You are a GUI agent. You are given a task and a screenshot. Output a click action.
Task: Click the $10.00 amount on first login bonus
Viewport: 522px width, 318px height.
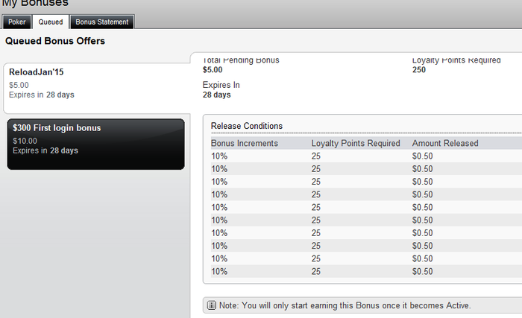coord(25,141)
